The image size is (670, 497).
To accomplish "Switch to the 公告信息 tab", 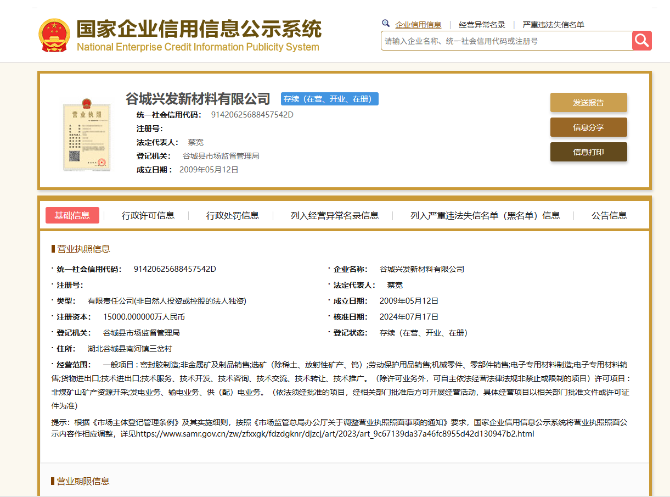I will (x=609, y=216).
